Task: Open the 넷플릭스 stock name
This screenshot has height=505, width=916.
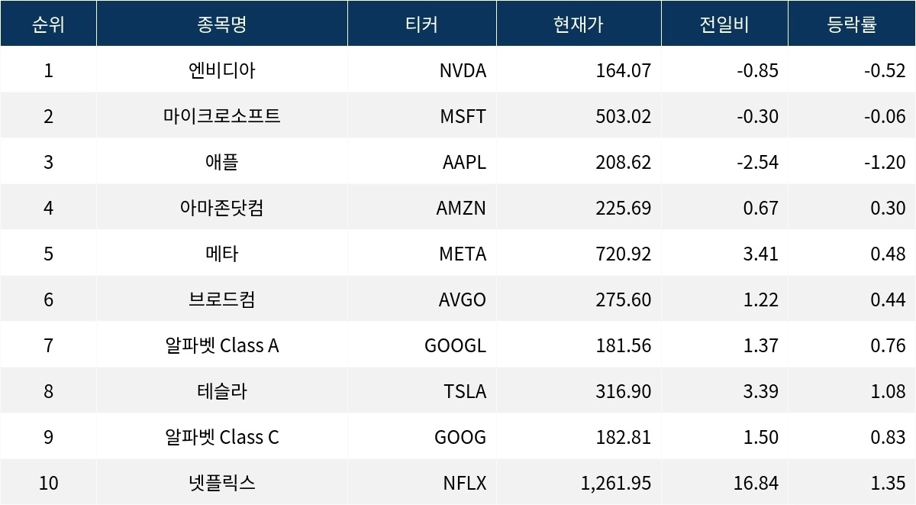Action: 221,483
